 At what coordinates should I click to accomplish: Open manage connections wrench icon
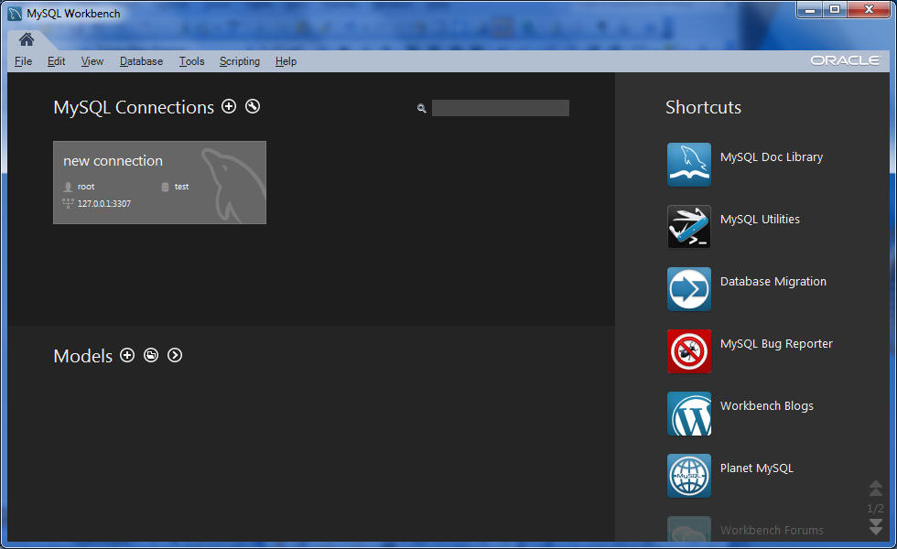(x=253, y=106)
